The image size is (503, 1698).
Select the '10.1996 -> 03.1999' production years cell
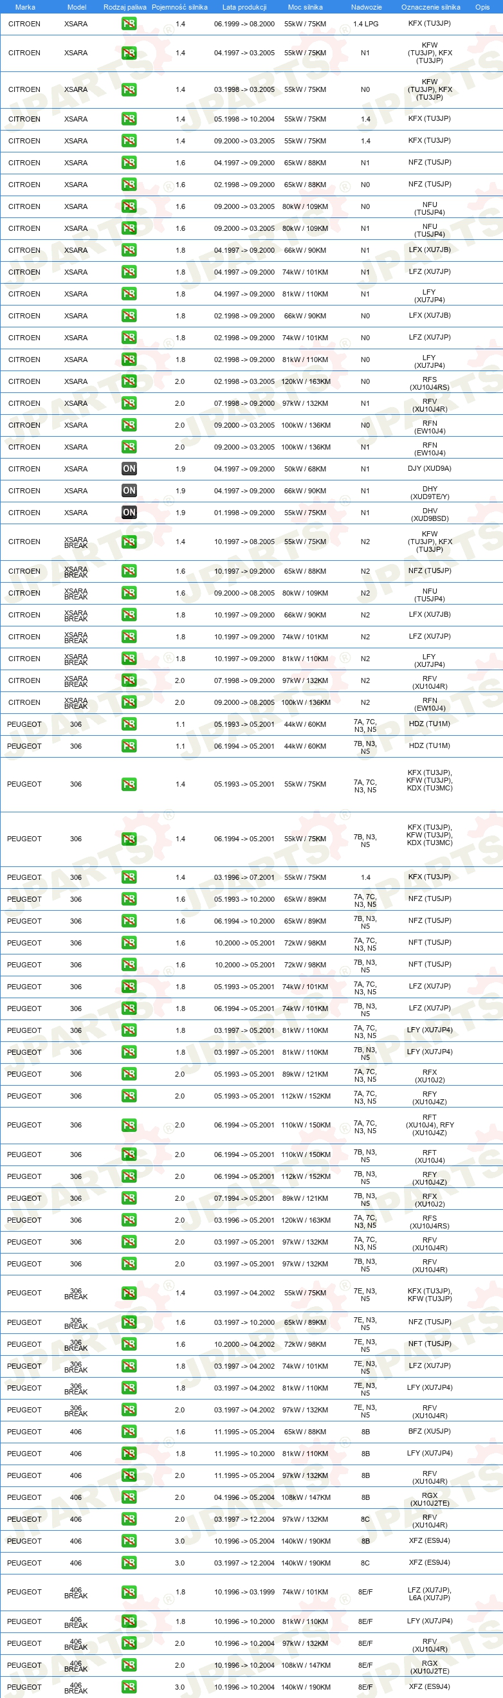244,1592
